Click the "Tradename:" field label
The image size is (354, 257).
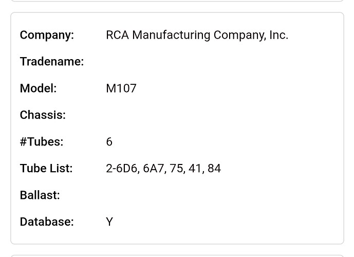[51, 62]
